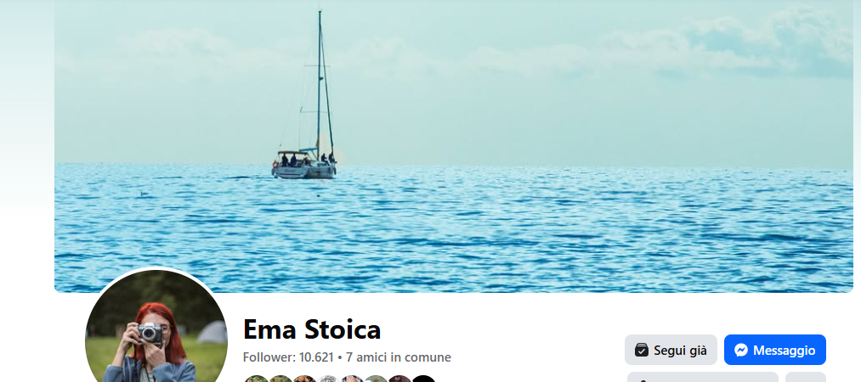Screen dimensions: 861x382
Task: Click the wide gray button below Segui già
Action: (703, 377)
